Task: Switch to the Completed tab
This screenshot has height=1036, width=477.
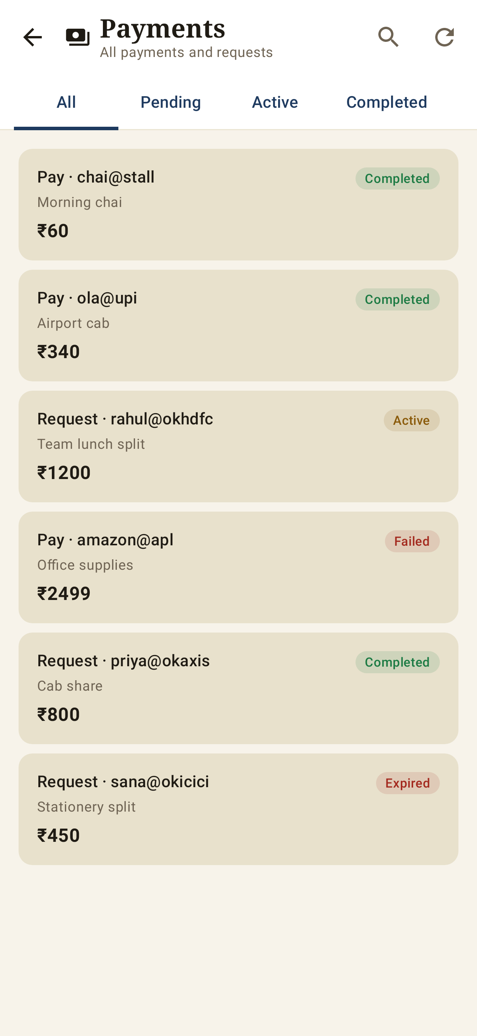Action: (x=386, y=103)
